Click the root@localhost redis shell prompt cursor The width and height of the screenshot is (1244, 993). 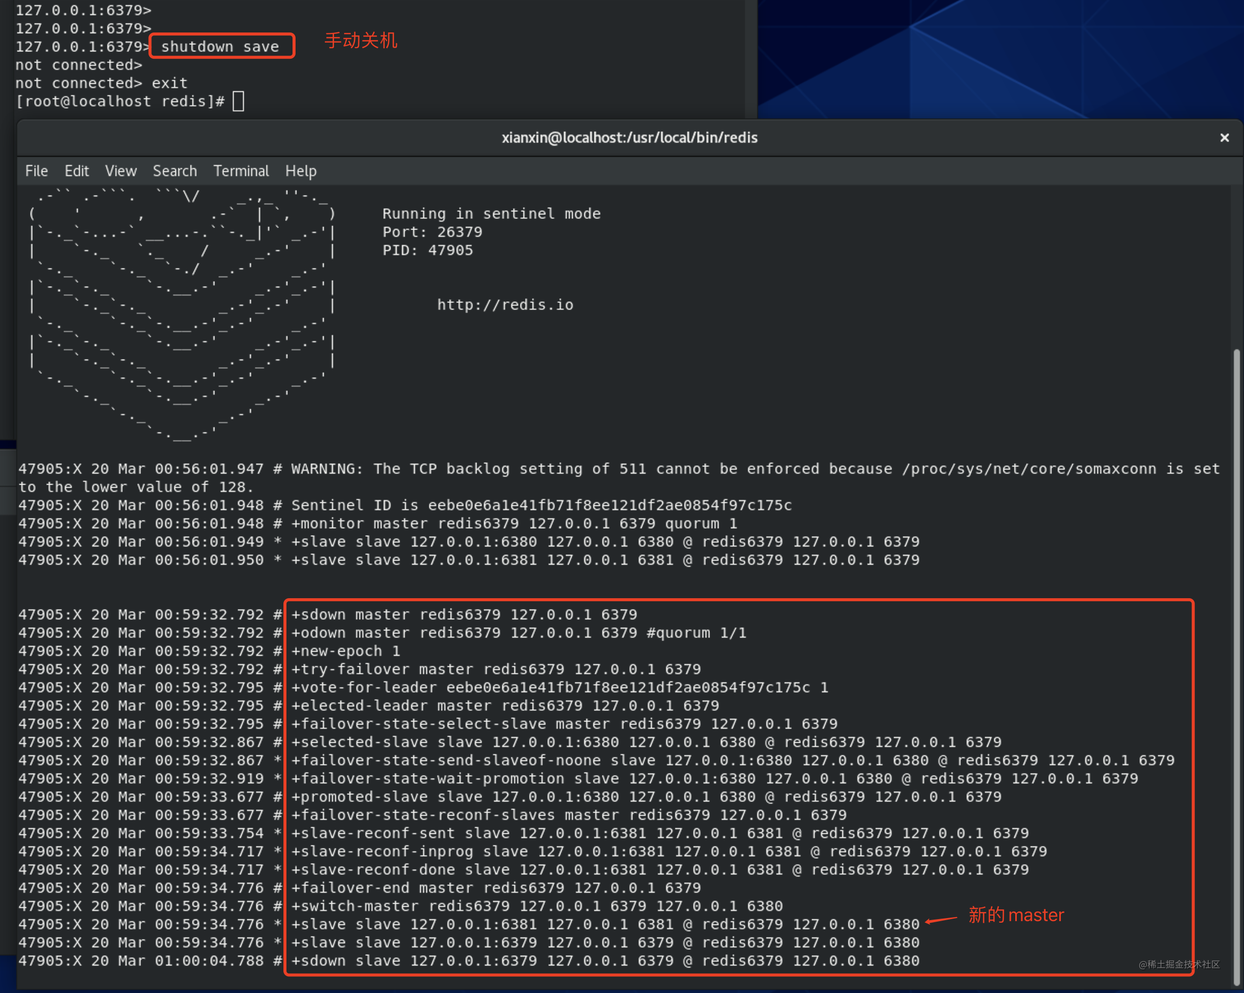click(238, 102)
